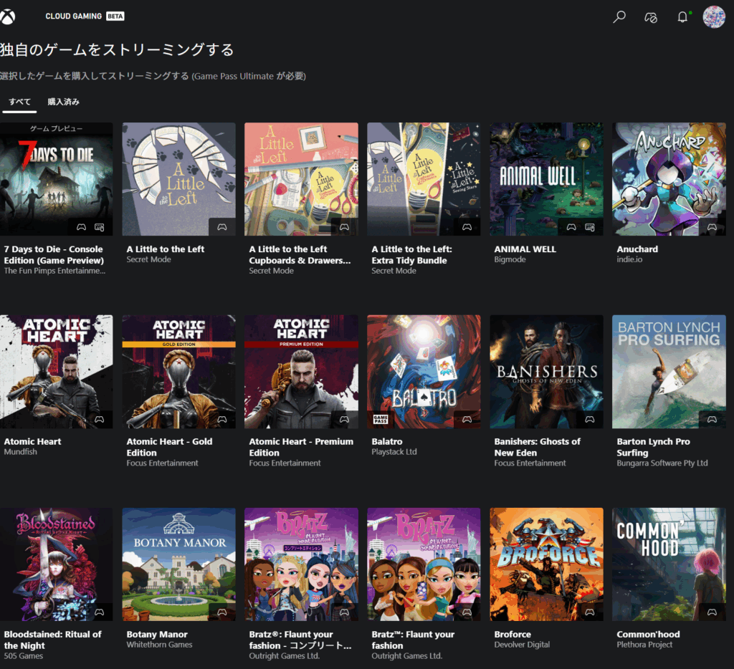Click the controller badge on Anuchard
The width and height of the screenshot is (734, 669).
712,227
